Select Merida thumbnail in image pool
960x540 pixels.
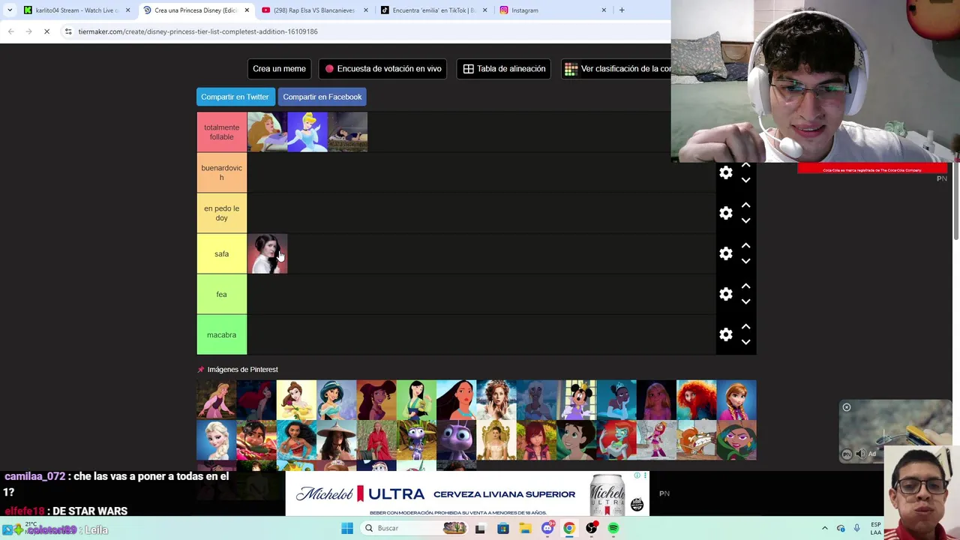[696, 400]
